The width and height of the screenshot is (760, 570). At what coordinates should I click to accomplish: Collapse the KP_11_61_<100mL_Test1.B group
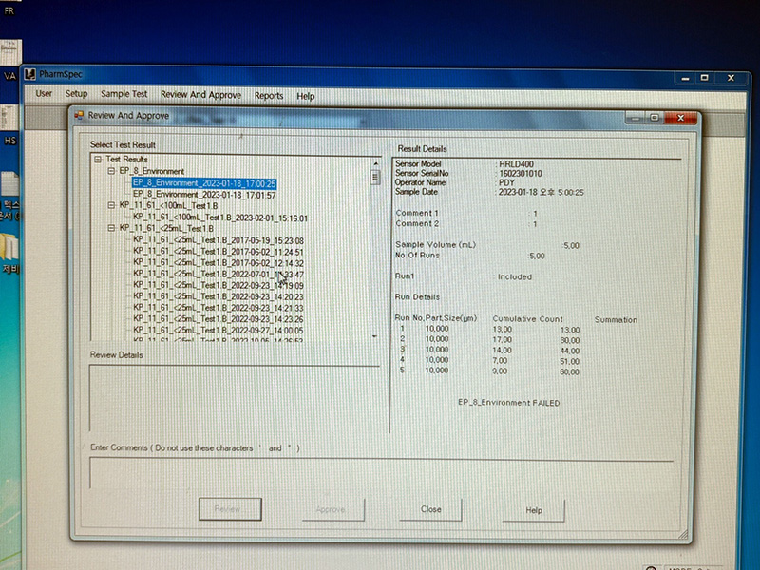pos(111,205)
